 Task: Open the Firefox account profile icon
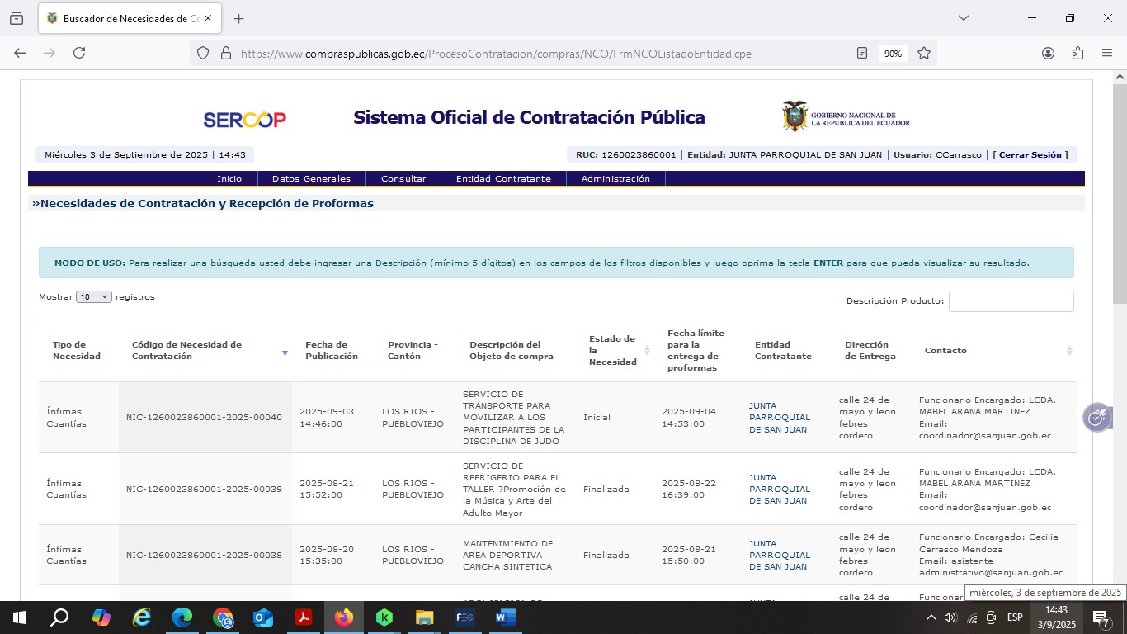point(1048,53)
